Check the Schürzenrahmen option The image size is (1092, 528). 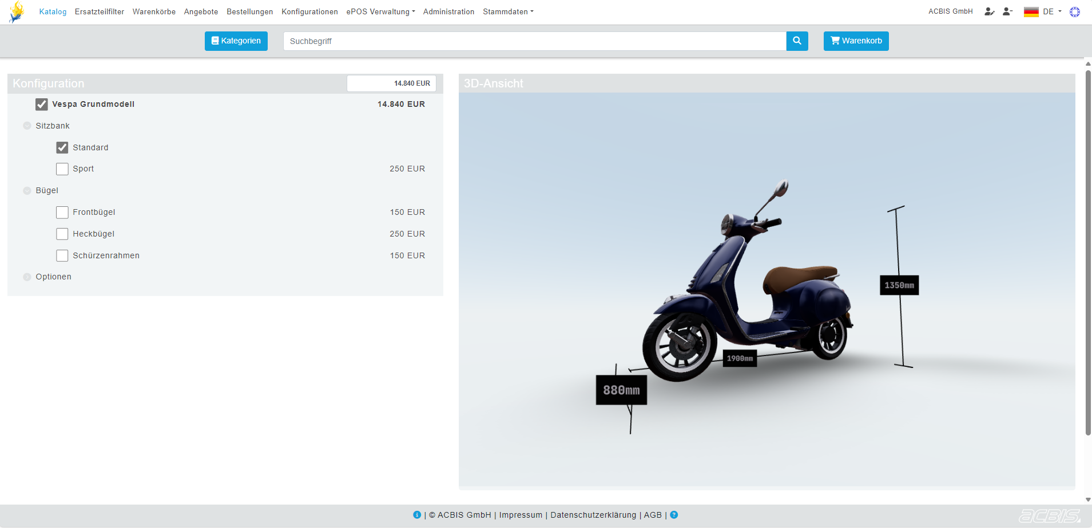pos(62,255)
